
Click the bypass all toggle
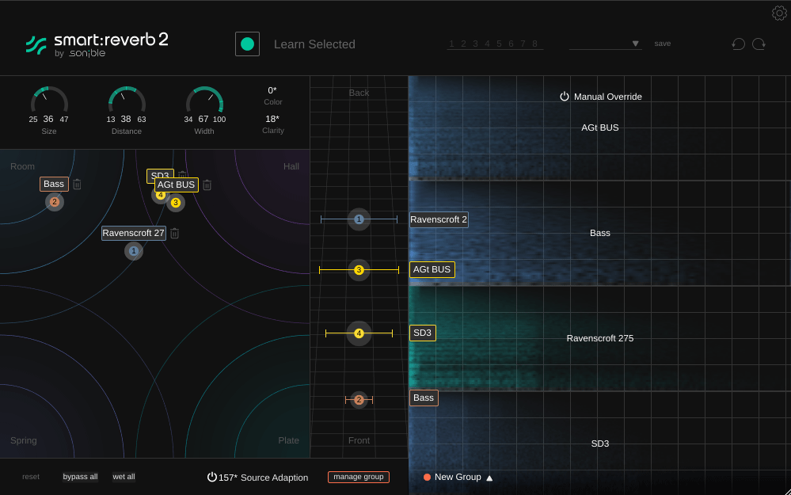coord(80,477)
